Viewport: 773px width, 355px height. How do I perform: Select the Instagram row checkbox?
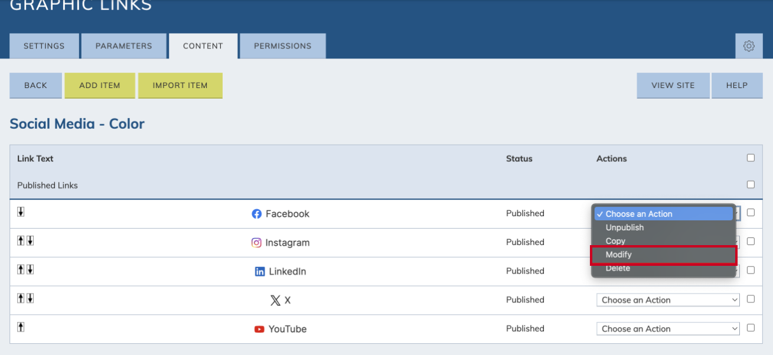[x=751, y=241]
